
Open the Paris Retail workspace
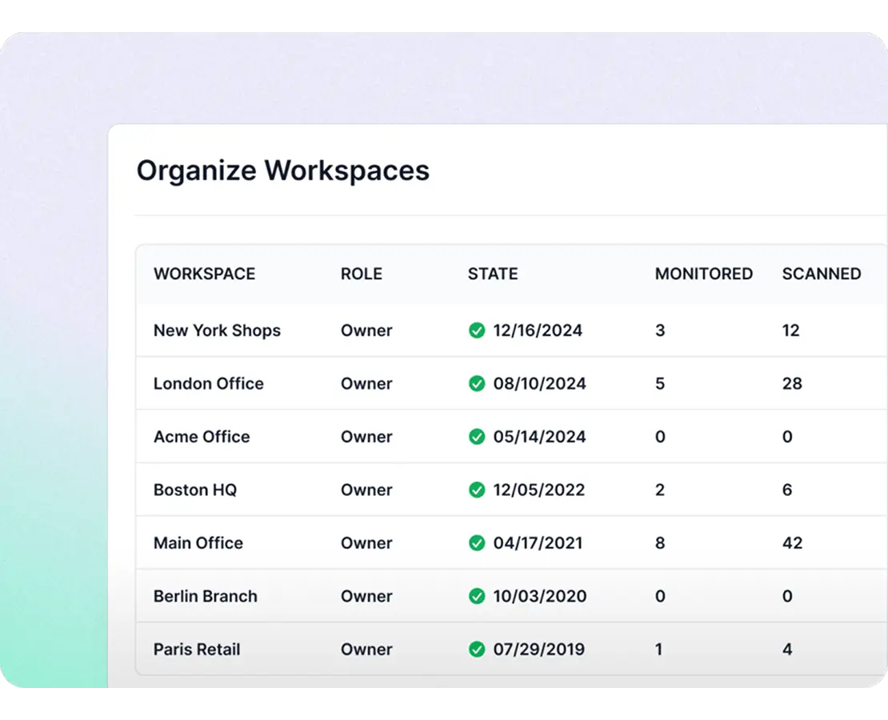click(x=197, y=650)
